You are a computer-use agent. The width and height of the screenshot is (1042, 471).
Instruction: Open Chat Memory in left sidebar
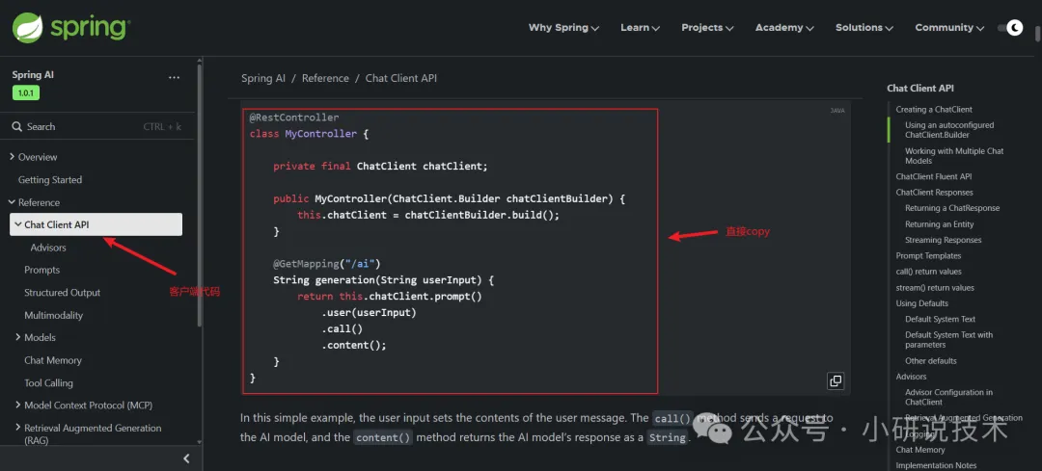pyautogui.click(x=53, y=360)
